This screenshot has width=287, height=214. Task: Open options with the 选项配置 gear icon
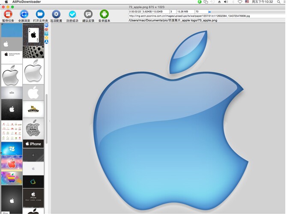(x=56, y=14)
